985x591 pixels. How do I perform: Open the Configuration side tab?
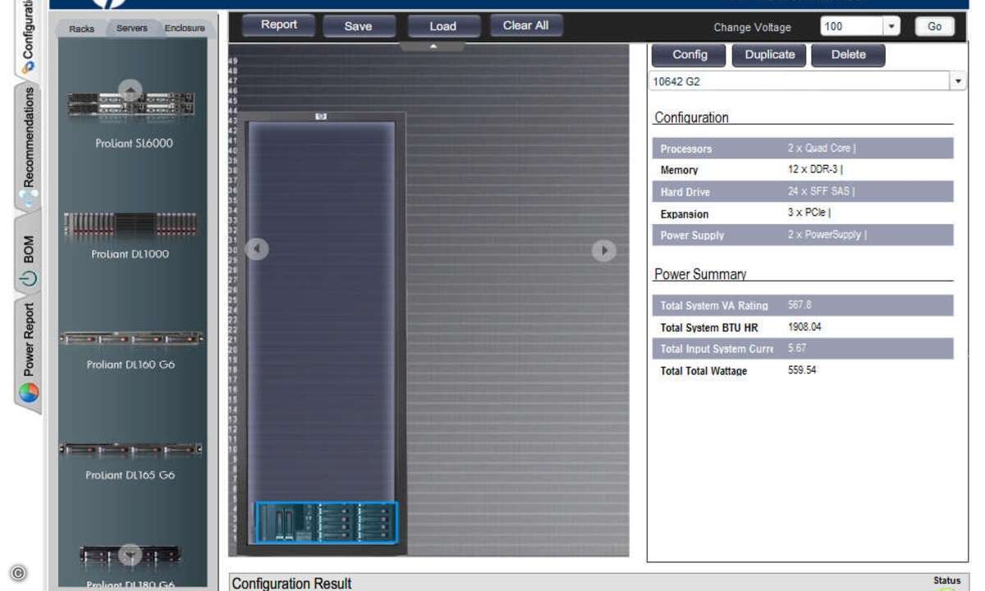point(27,37)
